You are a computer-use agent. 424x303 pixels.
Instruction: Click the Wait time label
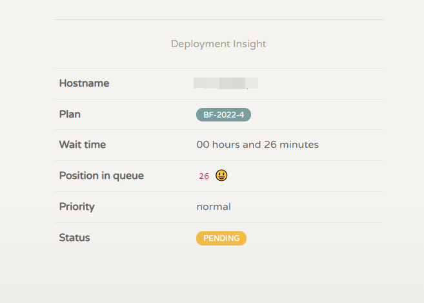(82, 145)
